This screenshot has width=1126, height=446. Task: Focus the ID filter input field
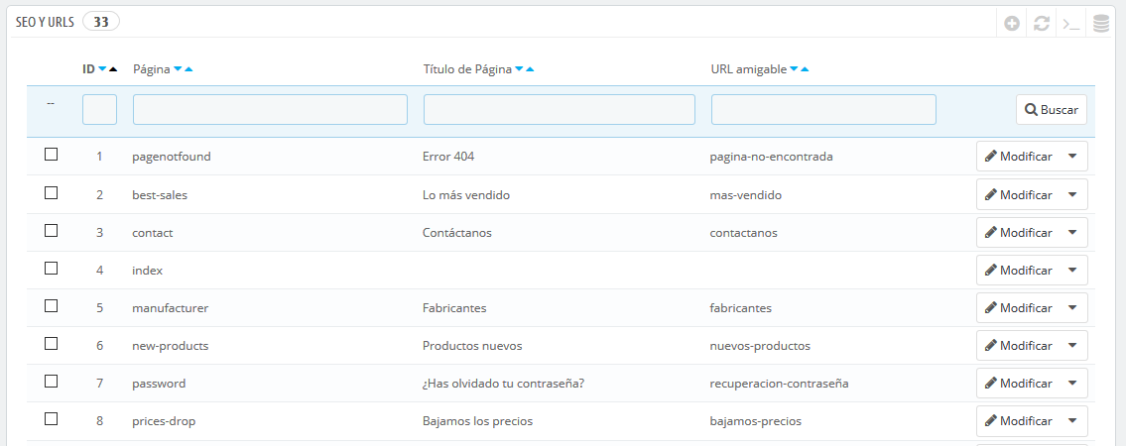click(x=100, y=110)
